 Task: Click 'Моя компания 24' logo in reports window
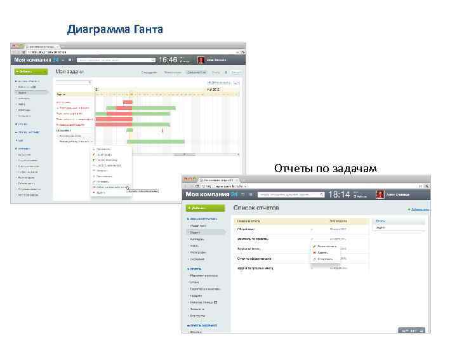coord(211,194)
